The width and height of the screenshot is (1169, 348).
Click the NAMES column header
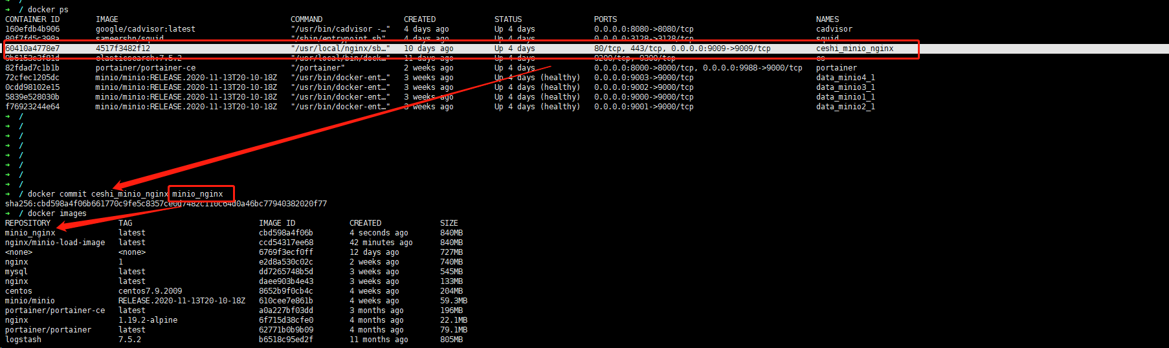[827, 19]
